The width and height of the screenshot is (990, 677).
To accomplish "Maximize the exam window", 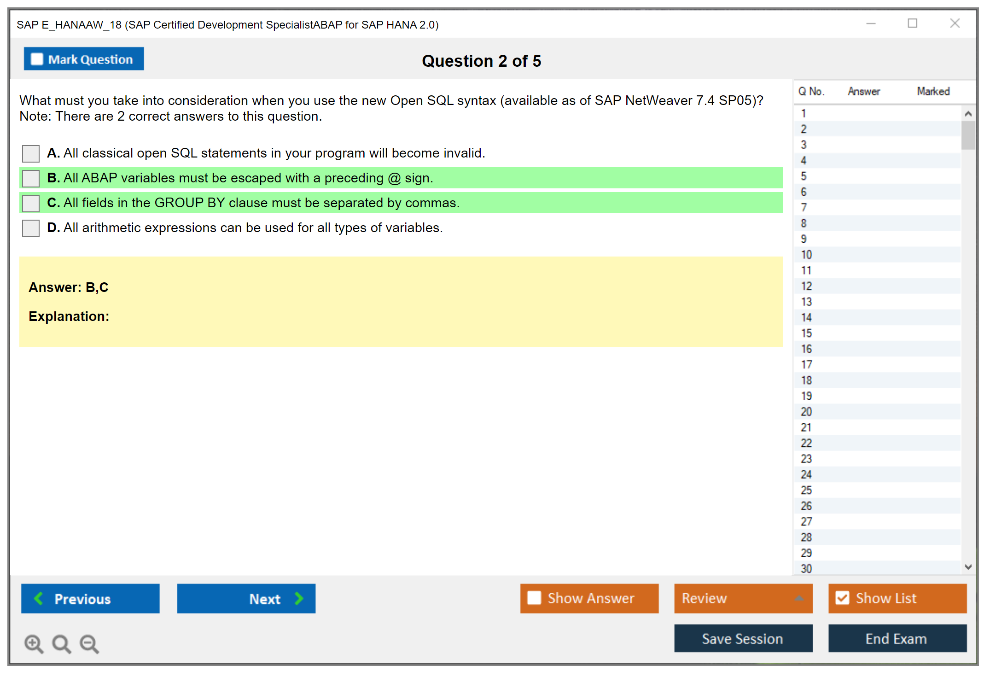I will (912, 23).
